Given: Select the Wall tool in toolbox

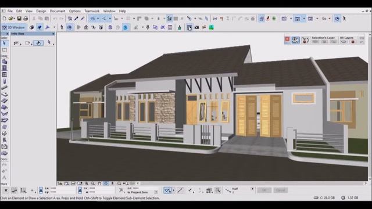Looking at the screenshot, I should coord(4,62).
